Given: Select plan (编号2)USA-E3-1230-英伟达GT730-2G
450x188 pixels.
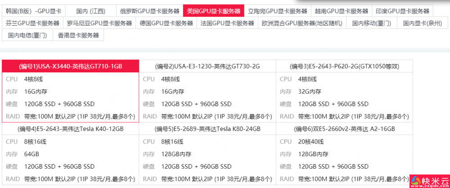Looking at the screenshot, I should click(x=207, y=66).
